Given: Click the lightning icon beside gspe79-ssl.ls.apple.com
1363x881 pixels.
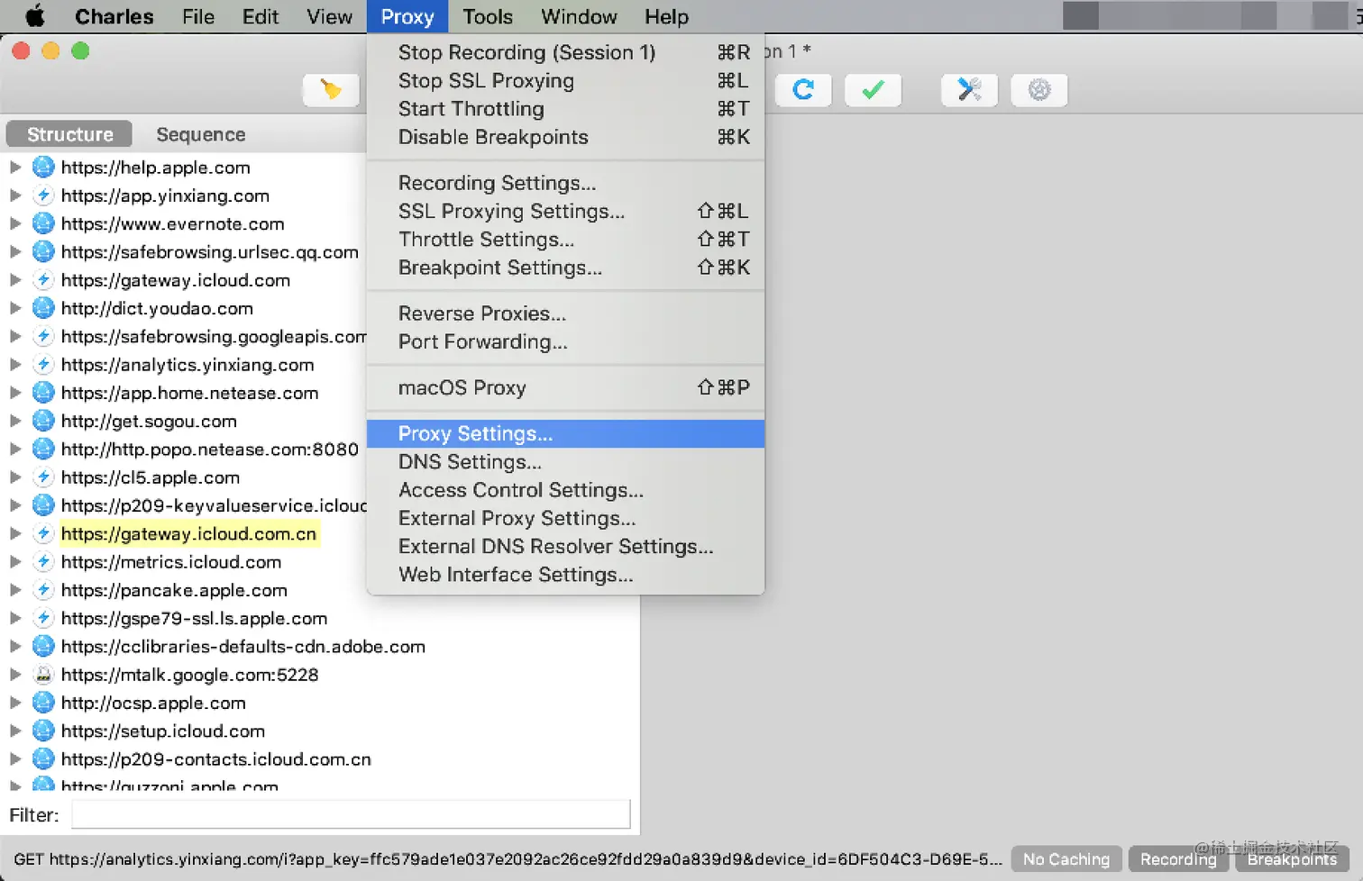Looking at the screenshot, I should (x=43, y=618).
